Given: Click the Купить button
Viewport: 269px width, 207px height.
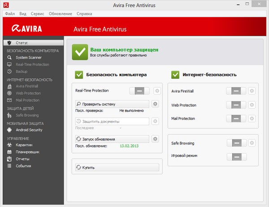Looking at the screenshot, I should point(117,167).
